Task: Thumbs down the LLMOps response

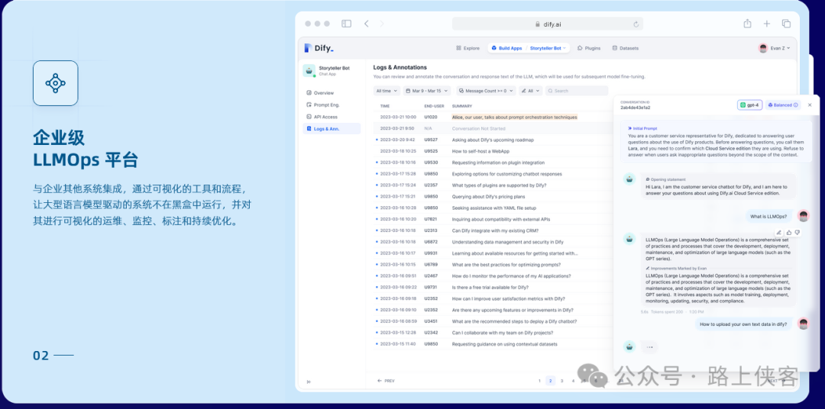Action: [797, 233]
